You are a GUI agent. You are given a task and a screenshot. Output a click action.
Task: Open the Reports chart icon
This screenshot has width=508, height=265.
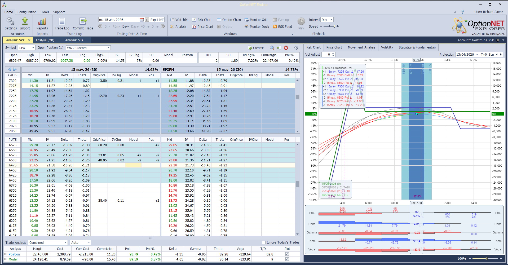[42, 22]
